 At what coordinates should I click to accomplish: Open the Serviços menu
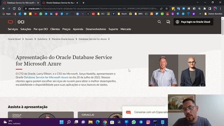click(x=13, y=29)
